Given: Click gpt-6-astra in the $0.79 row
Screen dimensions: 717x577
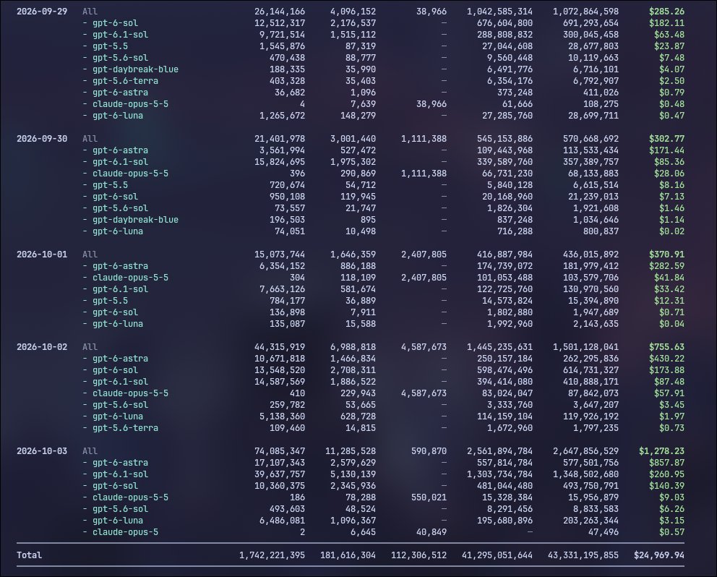Looking at the screenshot, I should [120, 93].
